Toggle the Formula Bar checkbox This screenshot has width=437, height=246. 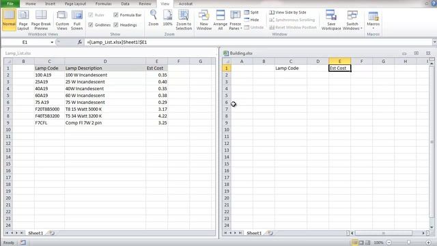click(x=116, y=15)
